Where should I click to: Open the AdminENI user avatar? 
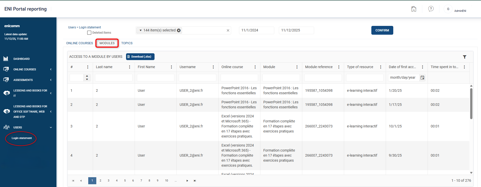pos(448,9)
